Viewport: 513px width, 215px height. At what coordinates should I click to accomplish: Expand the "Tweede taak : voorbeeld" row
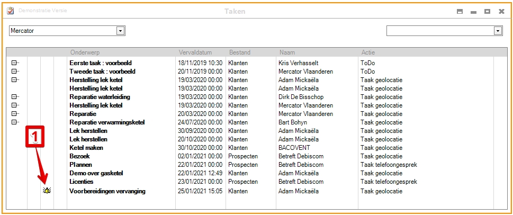tap(14, 71)
